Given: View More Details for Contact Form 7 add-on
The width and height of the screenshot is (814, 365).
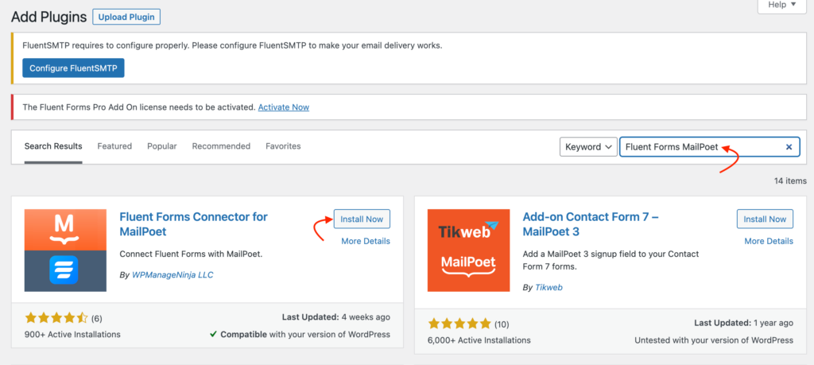Looking at the screenshot, I should (769, 241).
